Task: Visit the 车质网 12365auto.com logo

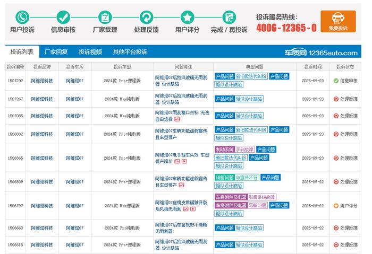Action: pyautogui.click(x=327, y=52)
